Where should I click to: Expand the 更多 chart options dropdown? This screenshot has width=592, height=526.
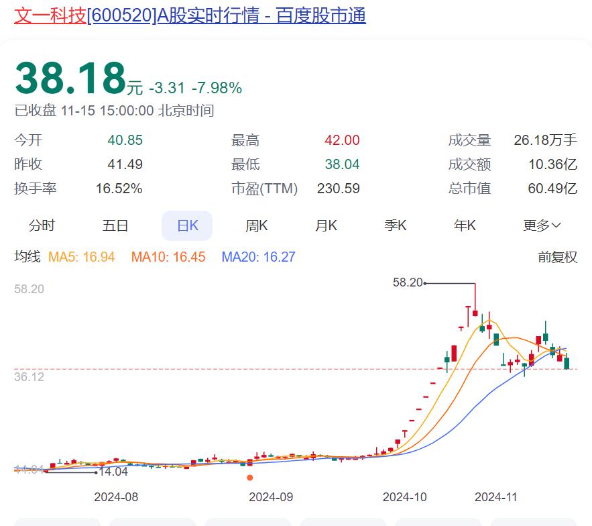[x=542, y=225]
